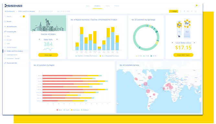Open Customers - Overall dashboard
This screenshot has height=124, width=216.
(13, 59)
